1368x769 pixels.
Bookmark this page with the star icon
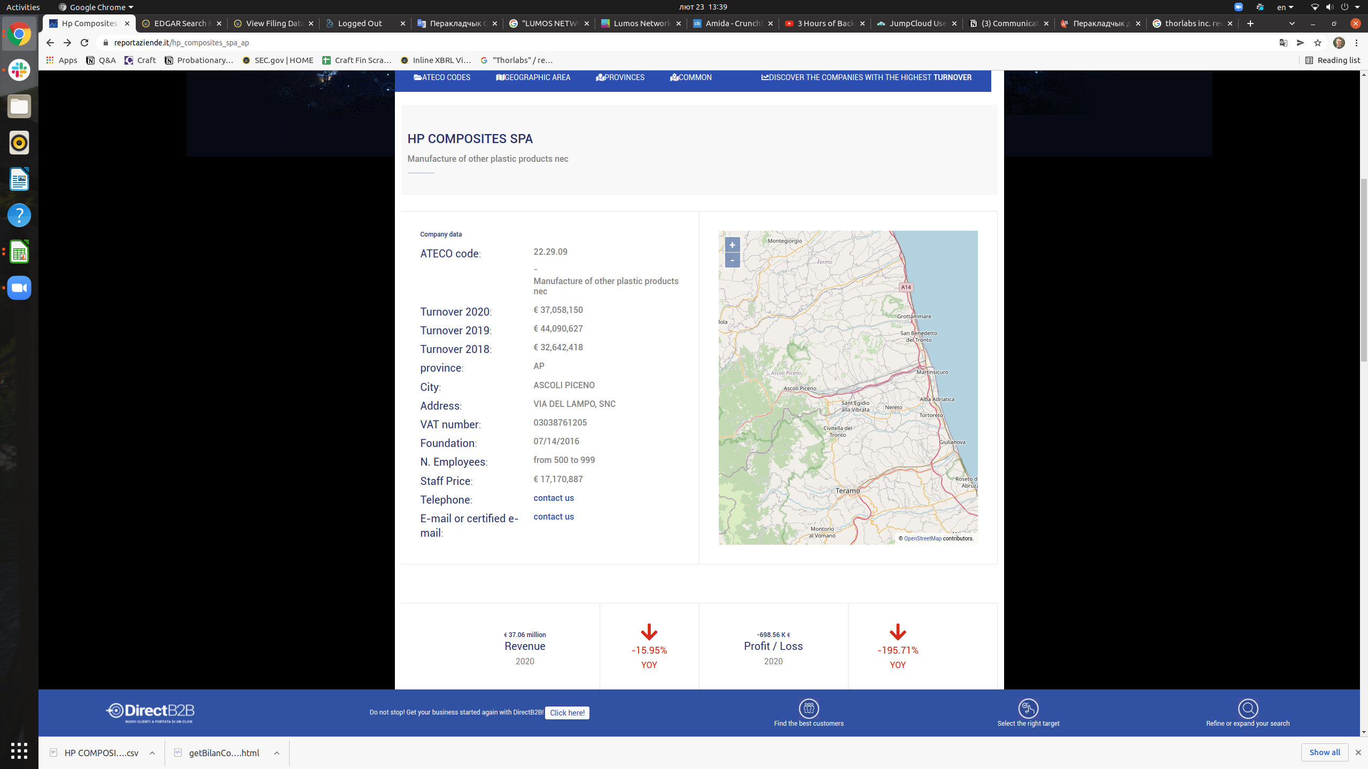click(1317, 43)
